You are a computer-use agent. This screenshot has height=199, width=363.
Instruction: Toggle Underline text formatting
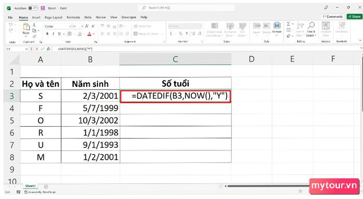coord(59,34)
